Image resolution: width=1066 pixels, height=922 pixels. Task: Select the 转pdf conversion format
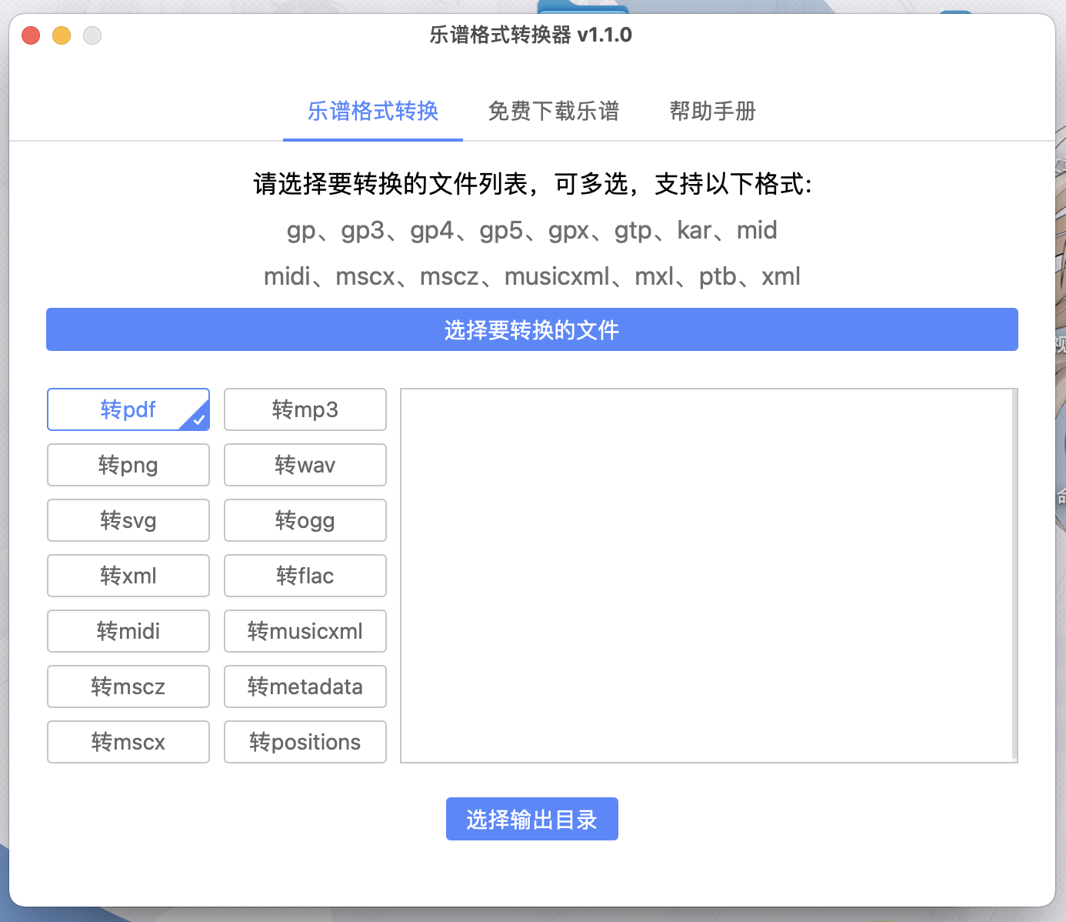pyautogui.click(x=128, y=409)
